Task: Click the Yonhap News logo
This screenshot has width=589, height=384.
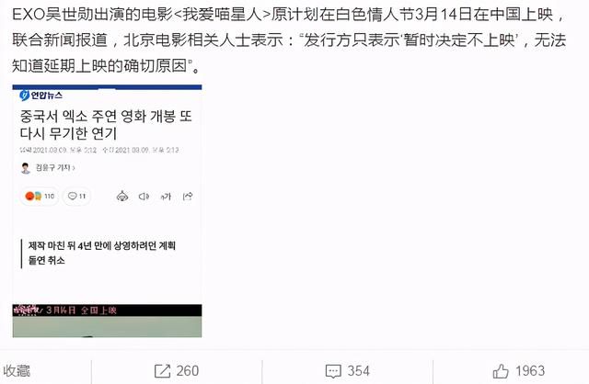Action: pos(40,96)
